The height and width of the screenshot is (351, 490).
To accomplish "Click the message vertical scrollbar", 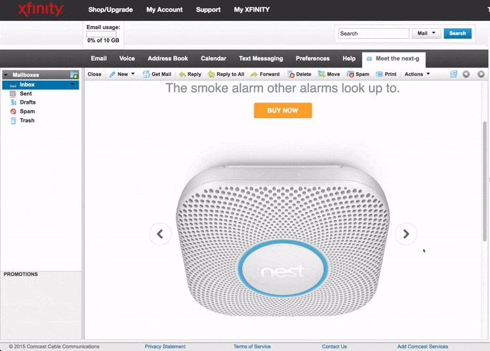I will tap(485, 181).
